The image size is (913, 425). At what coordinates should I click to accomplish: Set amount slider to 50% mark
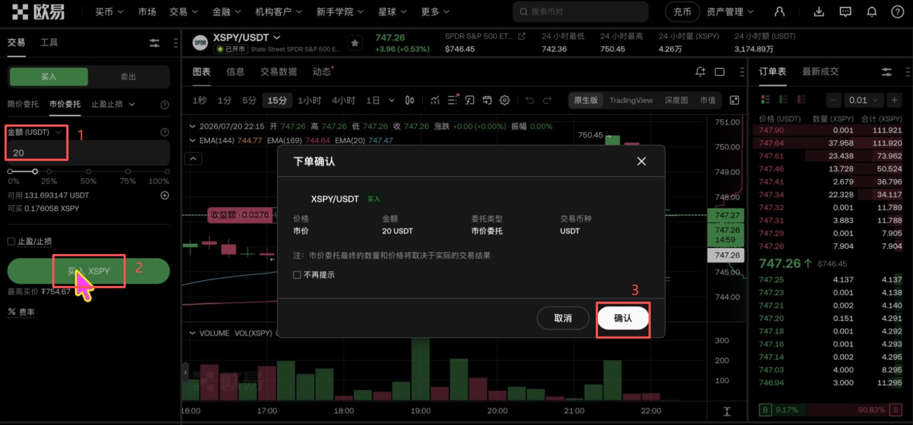click(88, 171)
